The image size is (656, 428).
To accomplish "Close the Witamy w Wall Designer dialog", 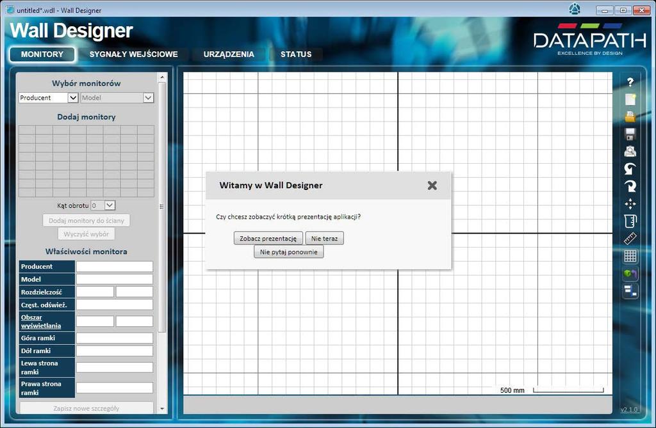I will (x=432, y=186).
